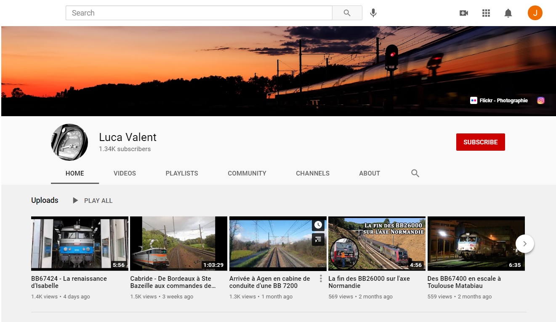Click the Flickr logo icon on banner
This screenshot has height=322, width=556.
tap(474, 100)
